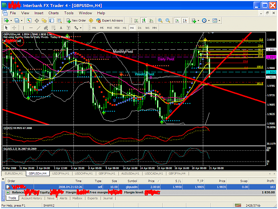Image resolution: width=278 pixels, height=209 pixels.
Task: Switch to USDJPYm,H1 chart tab
Action: (60, 173)
